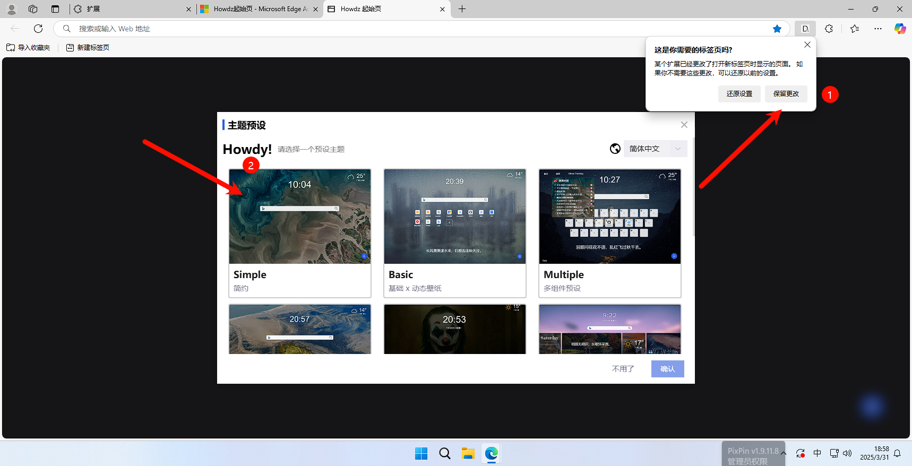This screenshot has width=912, height=466.
Task: Click the 中 input method indicator
Action: [818, 453]
